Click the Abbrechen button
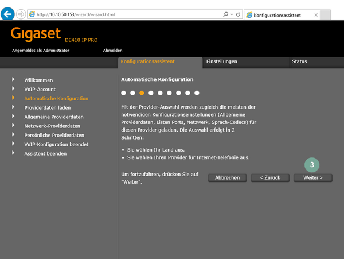This screenshot has height=259, width=344. click(227, 178)
